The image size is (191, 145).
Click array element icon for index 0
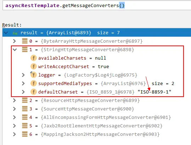(25, 41)
